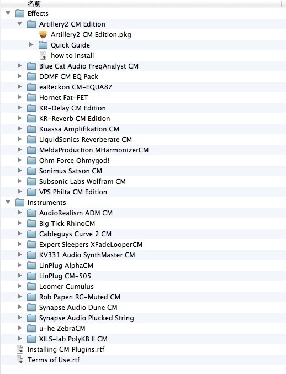286x374 pixels.
Task: Select the eaReckon CM-EQUA87 folder name
Action: [76, 87]
